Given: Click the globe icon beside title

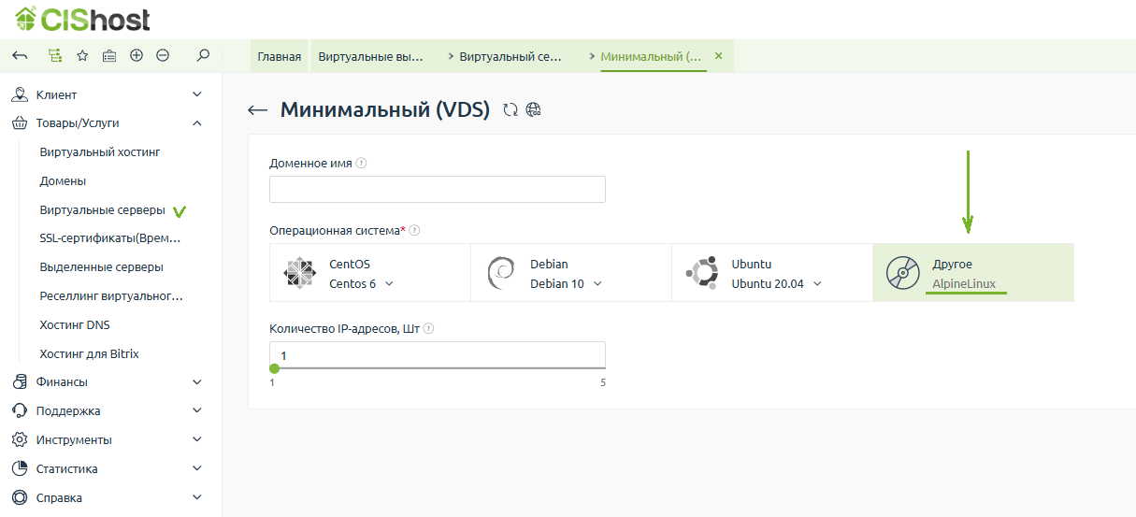Looking at the screenshot, I should pos(534,110).
